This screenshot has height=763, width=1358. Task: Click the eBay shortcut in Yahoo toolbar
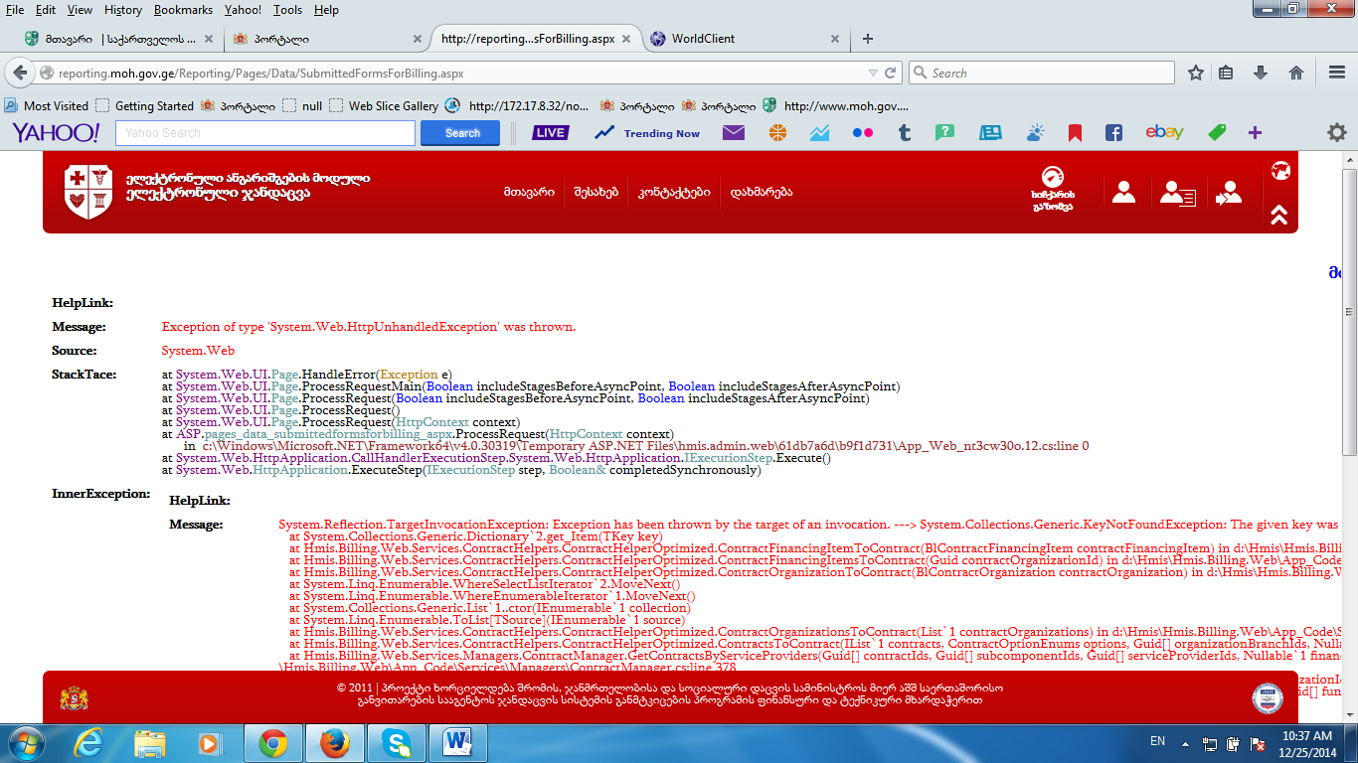point(1164,133)
